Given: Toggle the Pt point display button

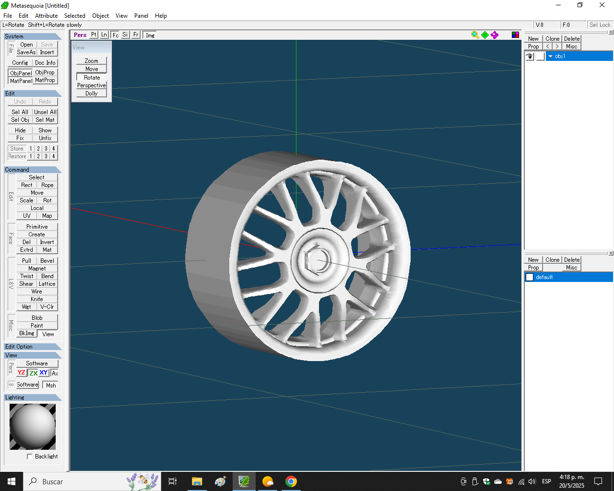Looking at the screenshot, I should click(94, 35).
